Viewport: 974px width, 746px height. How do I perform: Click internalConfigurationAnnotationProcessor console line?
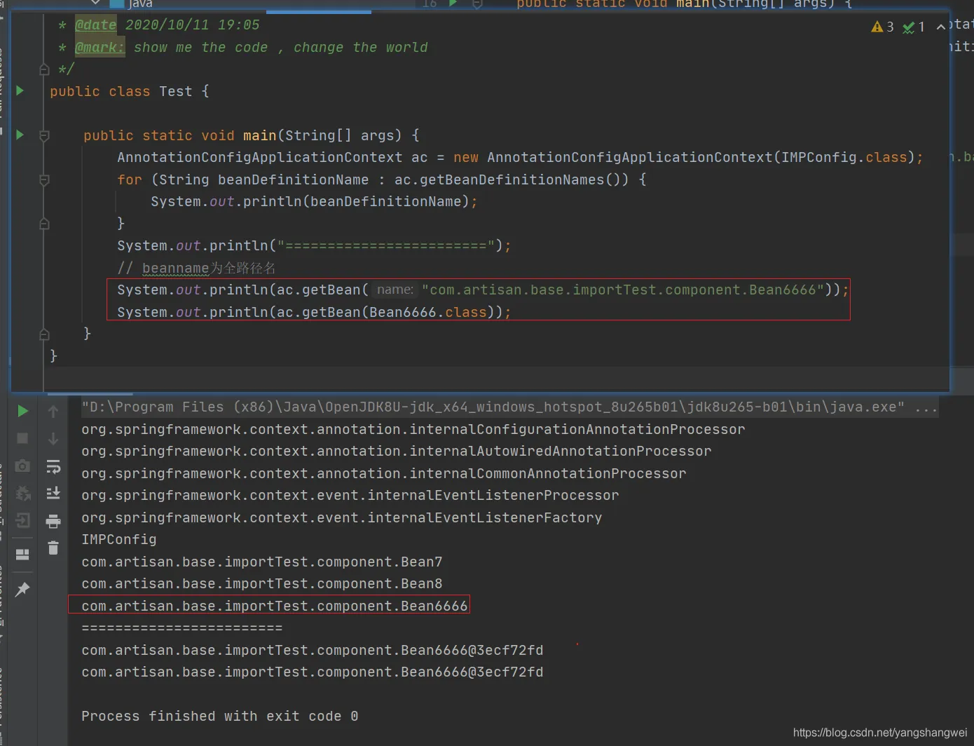413,429
